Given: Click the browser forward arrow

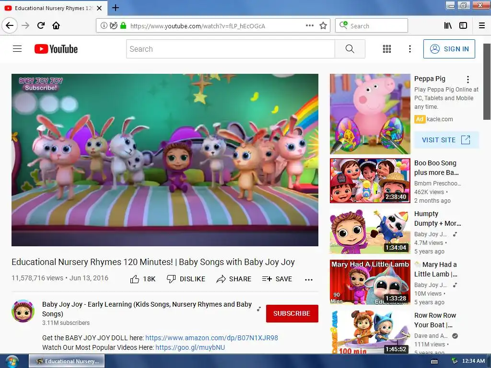Looking at the screenshot, I should tap(25, 25).
